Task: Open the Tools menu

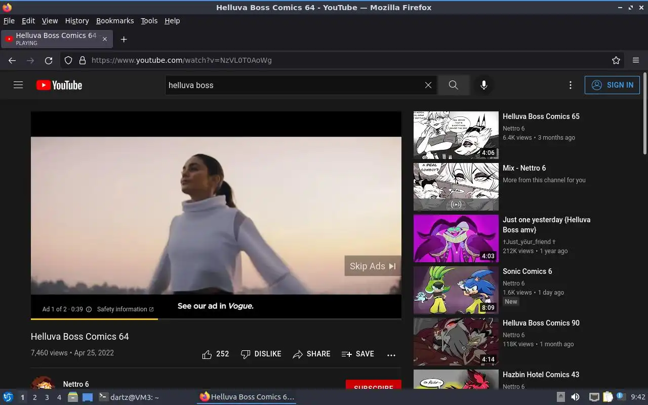Action: click(x=149, y=21)
